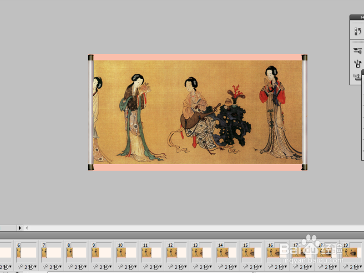The image size is (364, 273).
Task: Open frame 13 delay dropdown (2秒)
Action: pyautogui.click(x=206, y=267)
